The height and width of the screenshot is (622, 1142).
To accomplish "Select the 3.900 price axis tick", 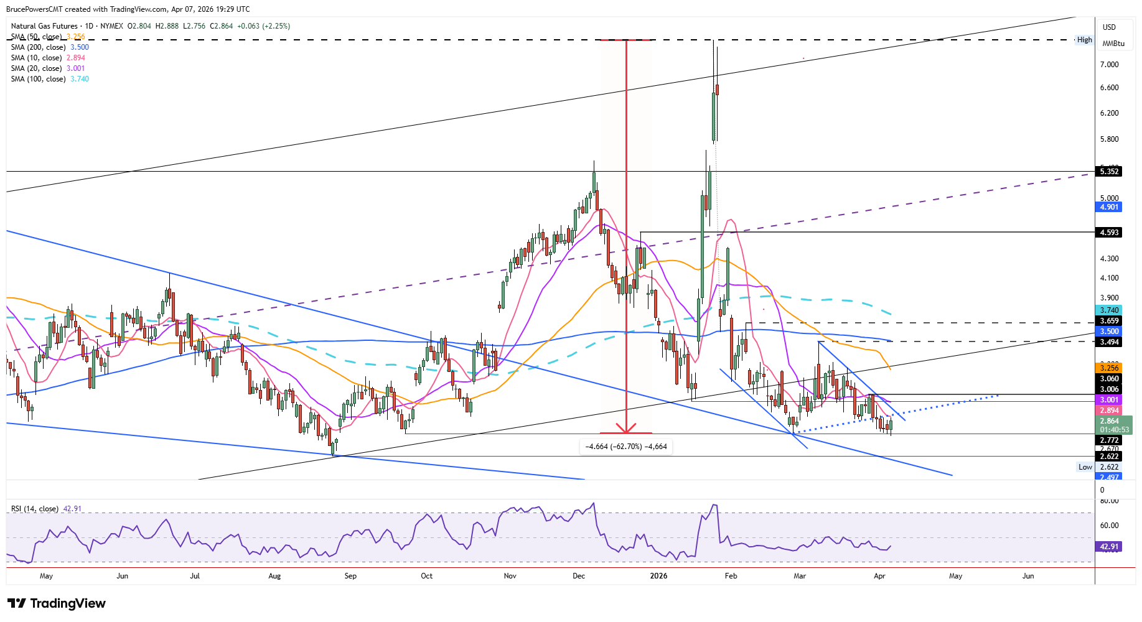I will click(x=1109, y=298).
